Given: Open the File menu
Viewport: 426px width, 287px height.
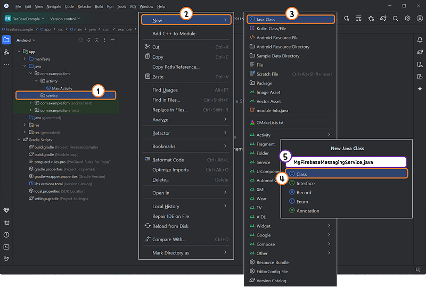Looking at the screenshot, I should click(x=18, y=6).
